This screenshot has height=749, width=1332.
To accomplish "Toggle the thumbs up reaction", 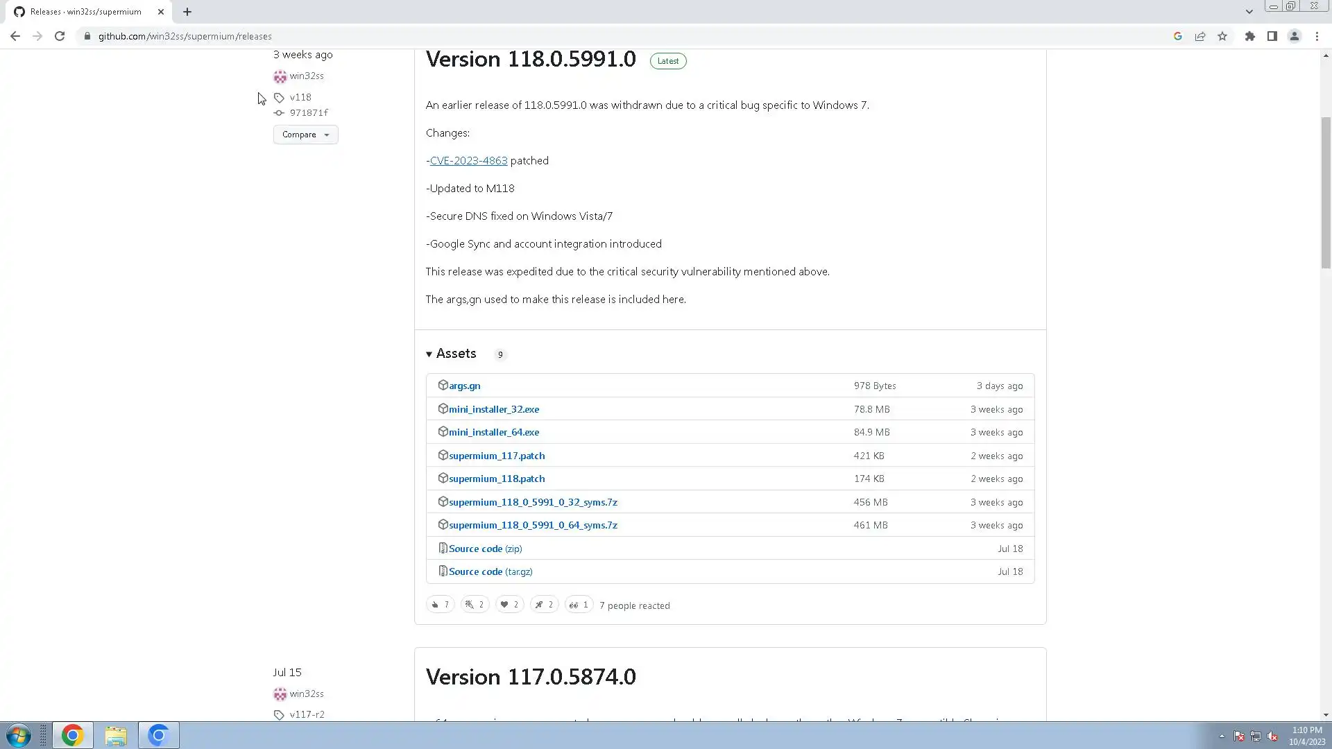I will coord(440,605).
